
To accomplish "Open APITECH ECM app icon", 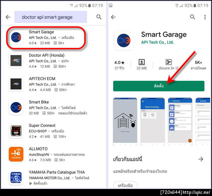I will click(16, 84).
